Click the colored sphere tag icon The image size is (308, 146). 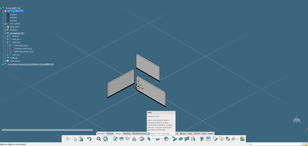point(227,139)
